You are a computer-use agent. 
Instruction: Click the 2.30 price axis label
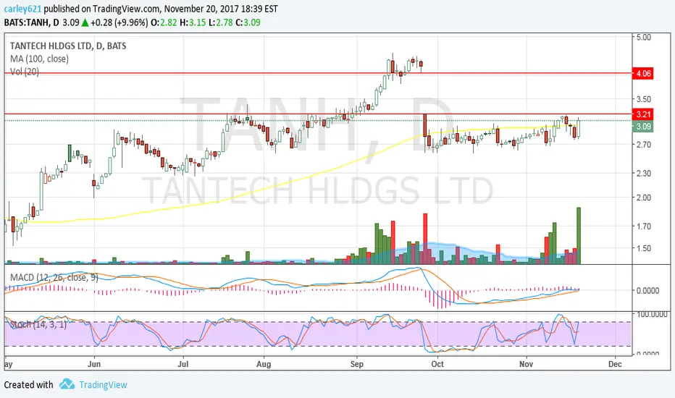[644, 173]
